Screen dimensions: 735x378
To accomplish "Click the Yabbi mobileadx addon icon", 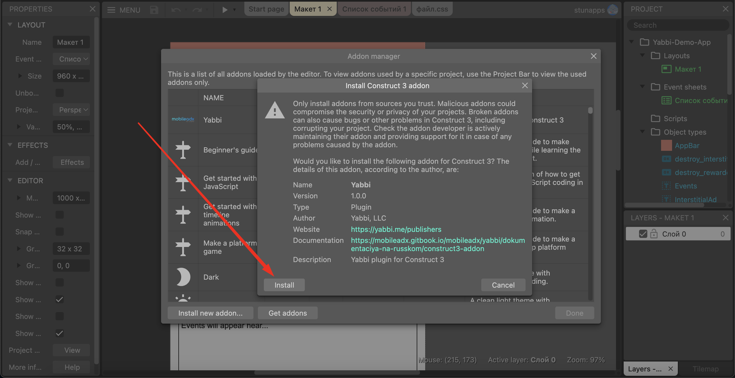I will (183, 119).
